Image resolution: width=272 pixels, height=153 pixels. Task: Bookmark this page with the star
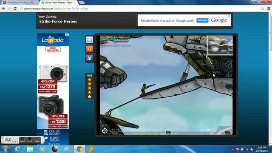[262, 8]
